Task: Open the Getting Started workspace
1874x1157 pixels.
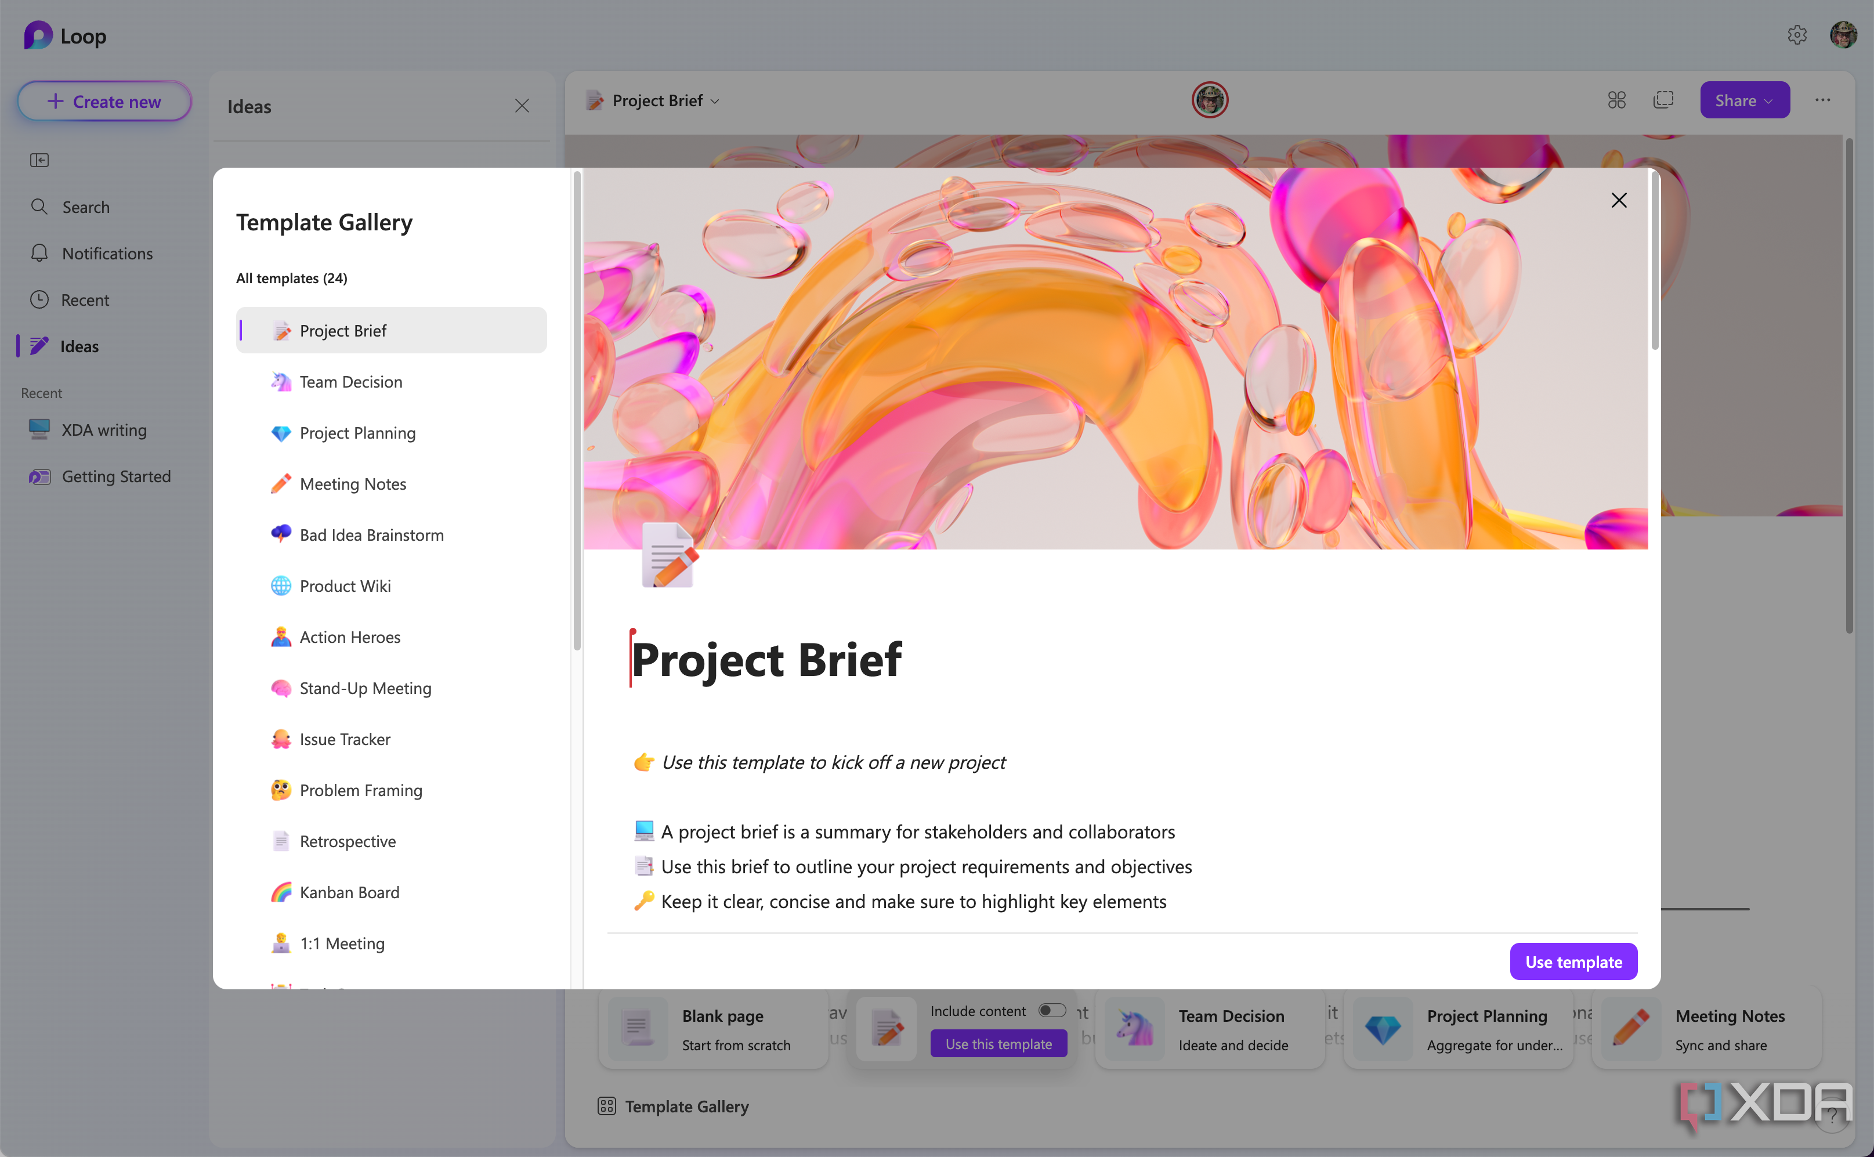Action: click(x=100, y=476)
